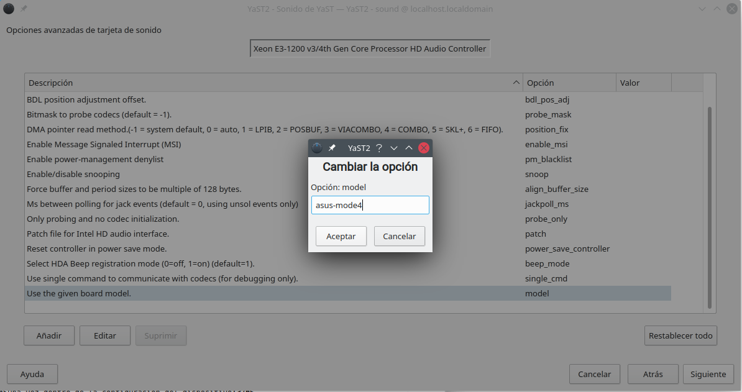Click the pin icon in dialog titlebar
742x392 pixels.
coord(332,148)
